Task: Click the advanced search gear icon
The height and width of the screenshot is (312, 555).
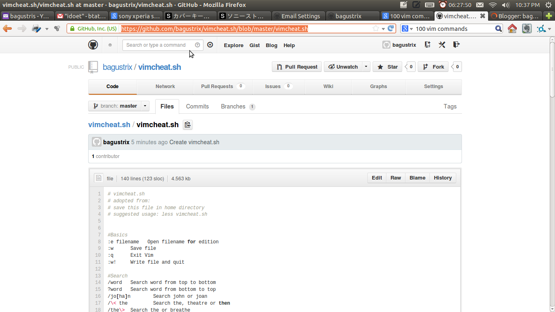Action: coord(210,45)
